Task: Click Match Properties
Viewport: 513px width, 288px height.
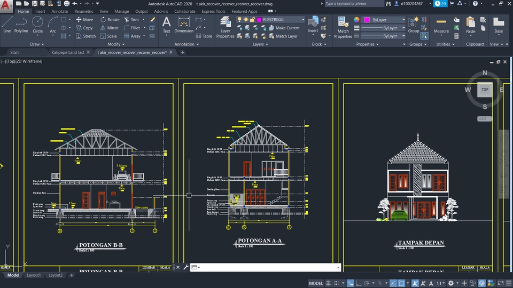Action: [x=343, y=27]
